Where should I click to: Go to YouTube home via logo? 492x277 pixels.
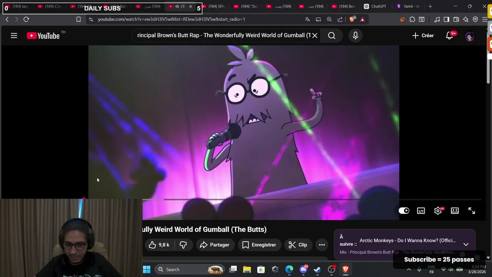click(x=43, y=36)
